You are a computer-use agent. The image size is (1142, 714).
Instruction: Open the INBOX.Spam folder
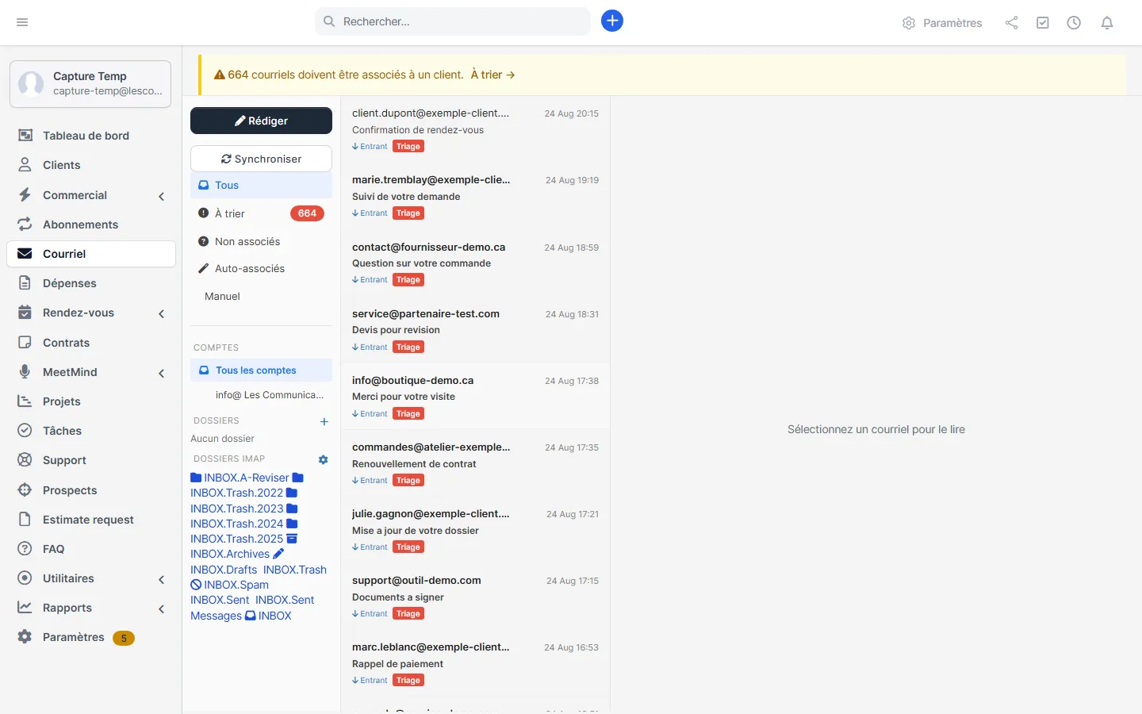pos(229,585)
